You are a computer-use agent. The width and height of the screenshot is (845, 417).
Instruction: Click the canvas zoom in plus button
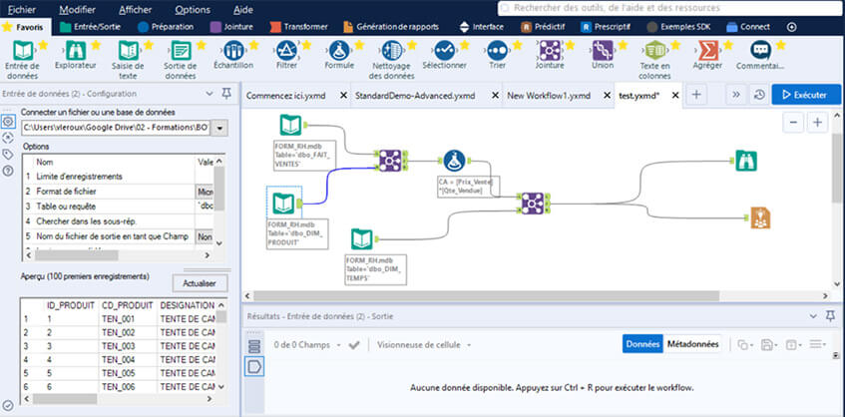(818, 122)
